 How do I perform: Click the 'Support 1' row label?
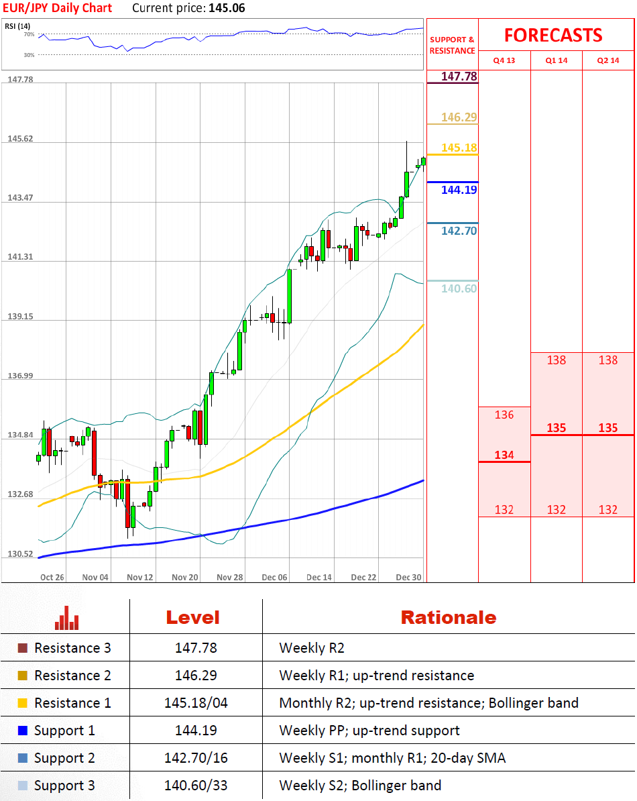pos(65,731)
